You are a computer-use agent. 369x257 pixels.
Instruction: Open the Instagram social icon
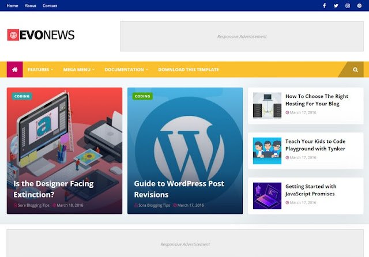[348, 6]
